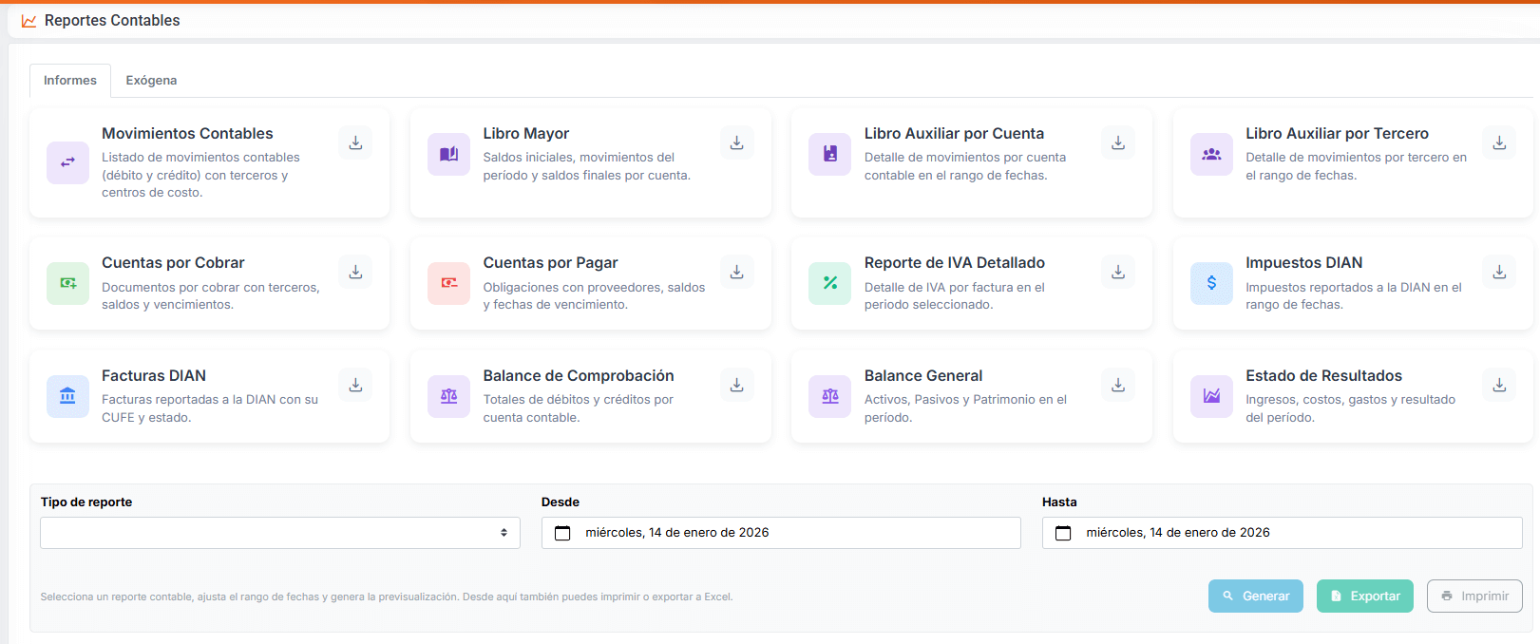
Task: Click the red Cuentas por Pagar icon
Action: (448, 283)
